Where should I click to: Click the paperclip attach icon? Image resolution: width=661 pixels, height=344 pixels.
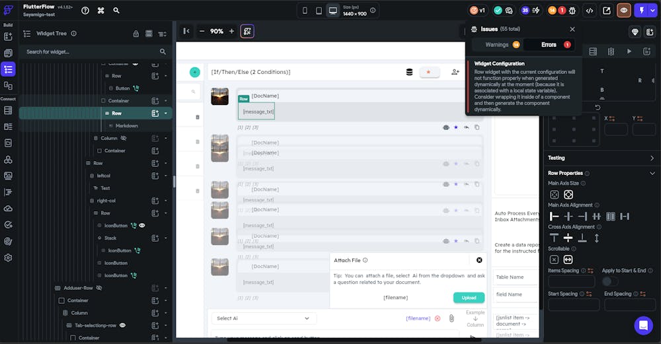451,318
